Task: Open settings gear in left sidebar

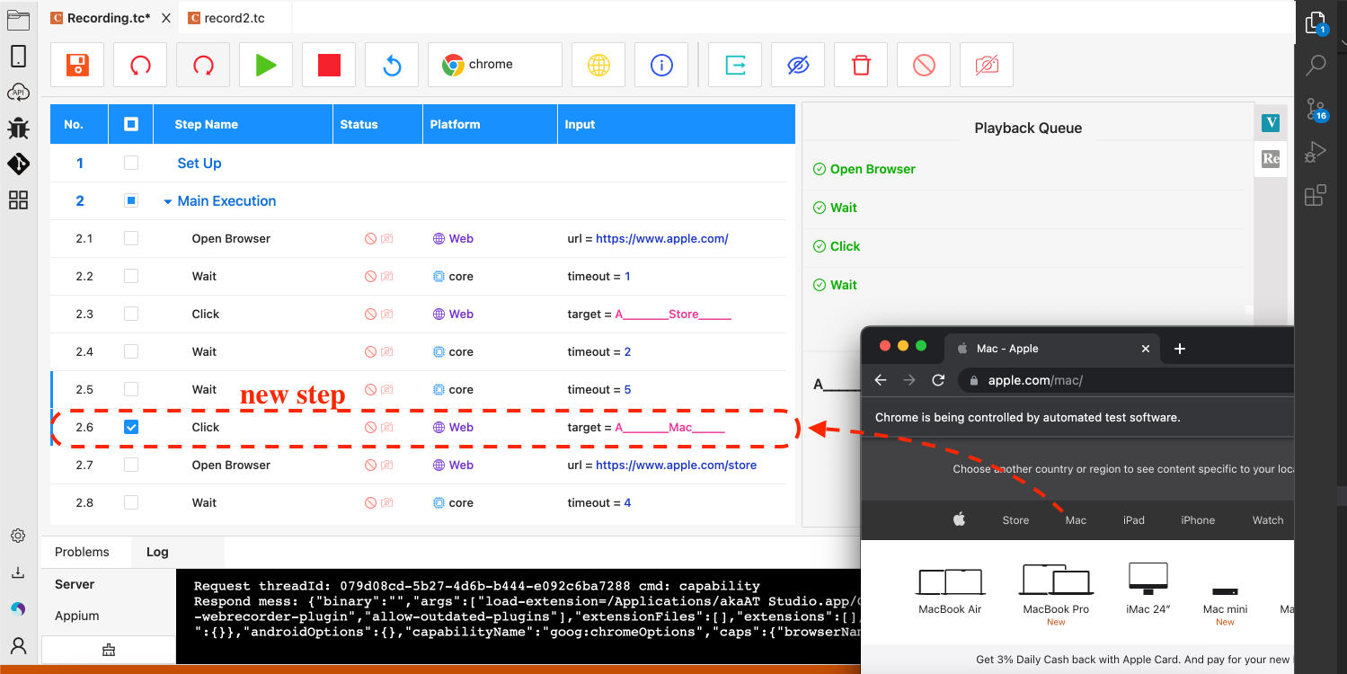Action: coord(18,536)
